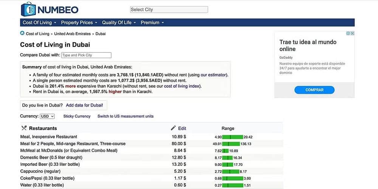Expand the Premium menu
This screenshot has width=378, height=189.
(152, 23)
